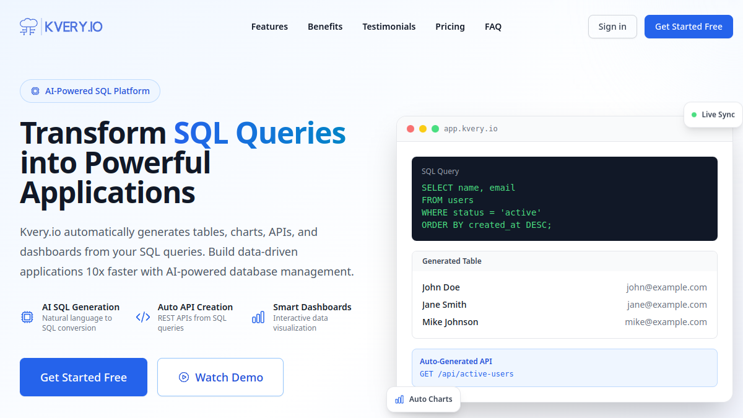Image resolution: width=743 pixels, height=418 pixels.
Task: Click the large Get Started Free hero button
Action: pos(84,377)
